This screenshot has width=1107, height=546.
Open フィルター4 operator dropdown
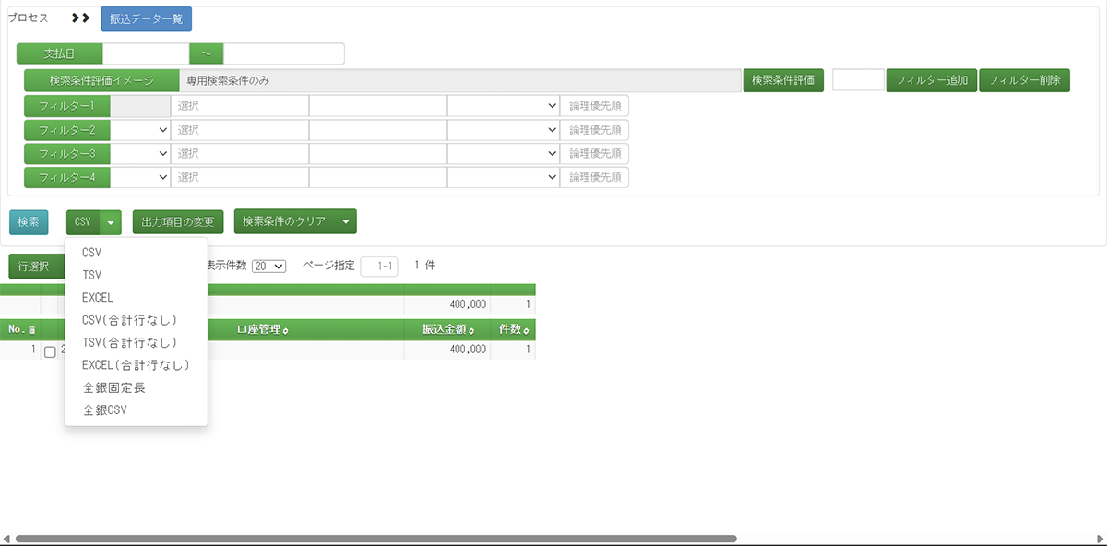[x=503, y=177]
